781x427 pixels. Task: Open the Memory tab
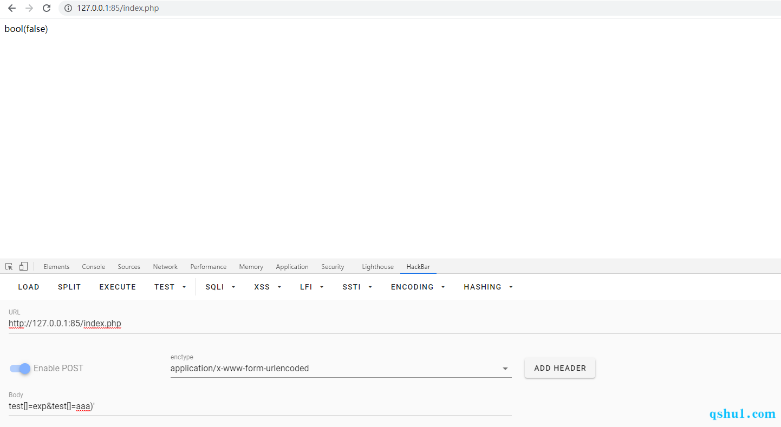(251, 267)
